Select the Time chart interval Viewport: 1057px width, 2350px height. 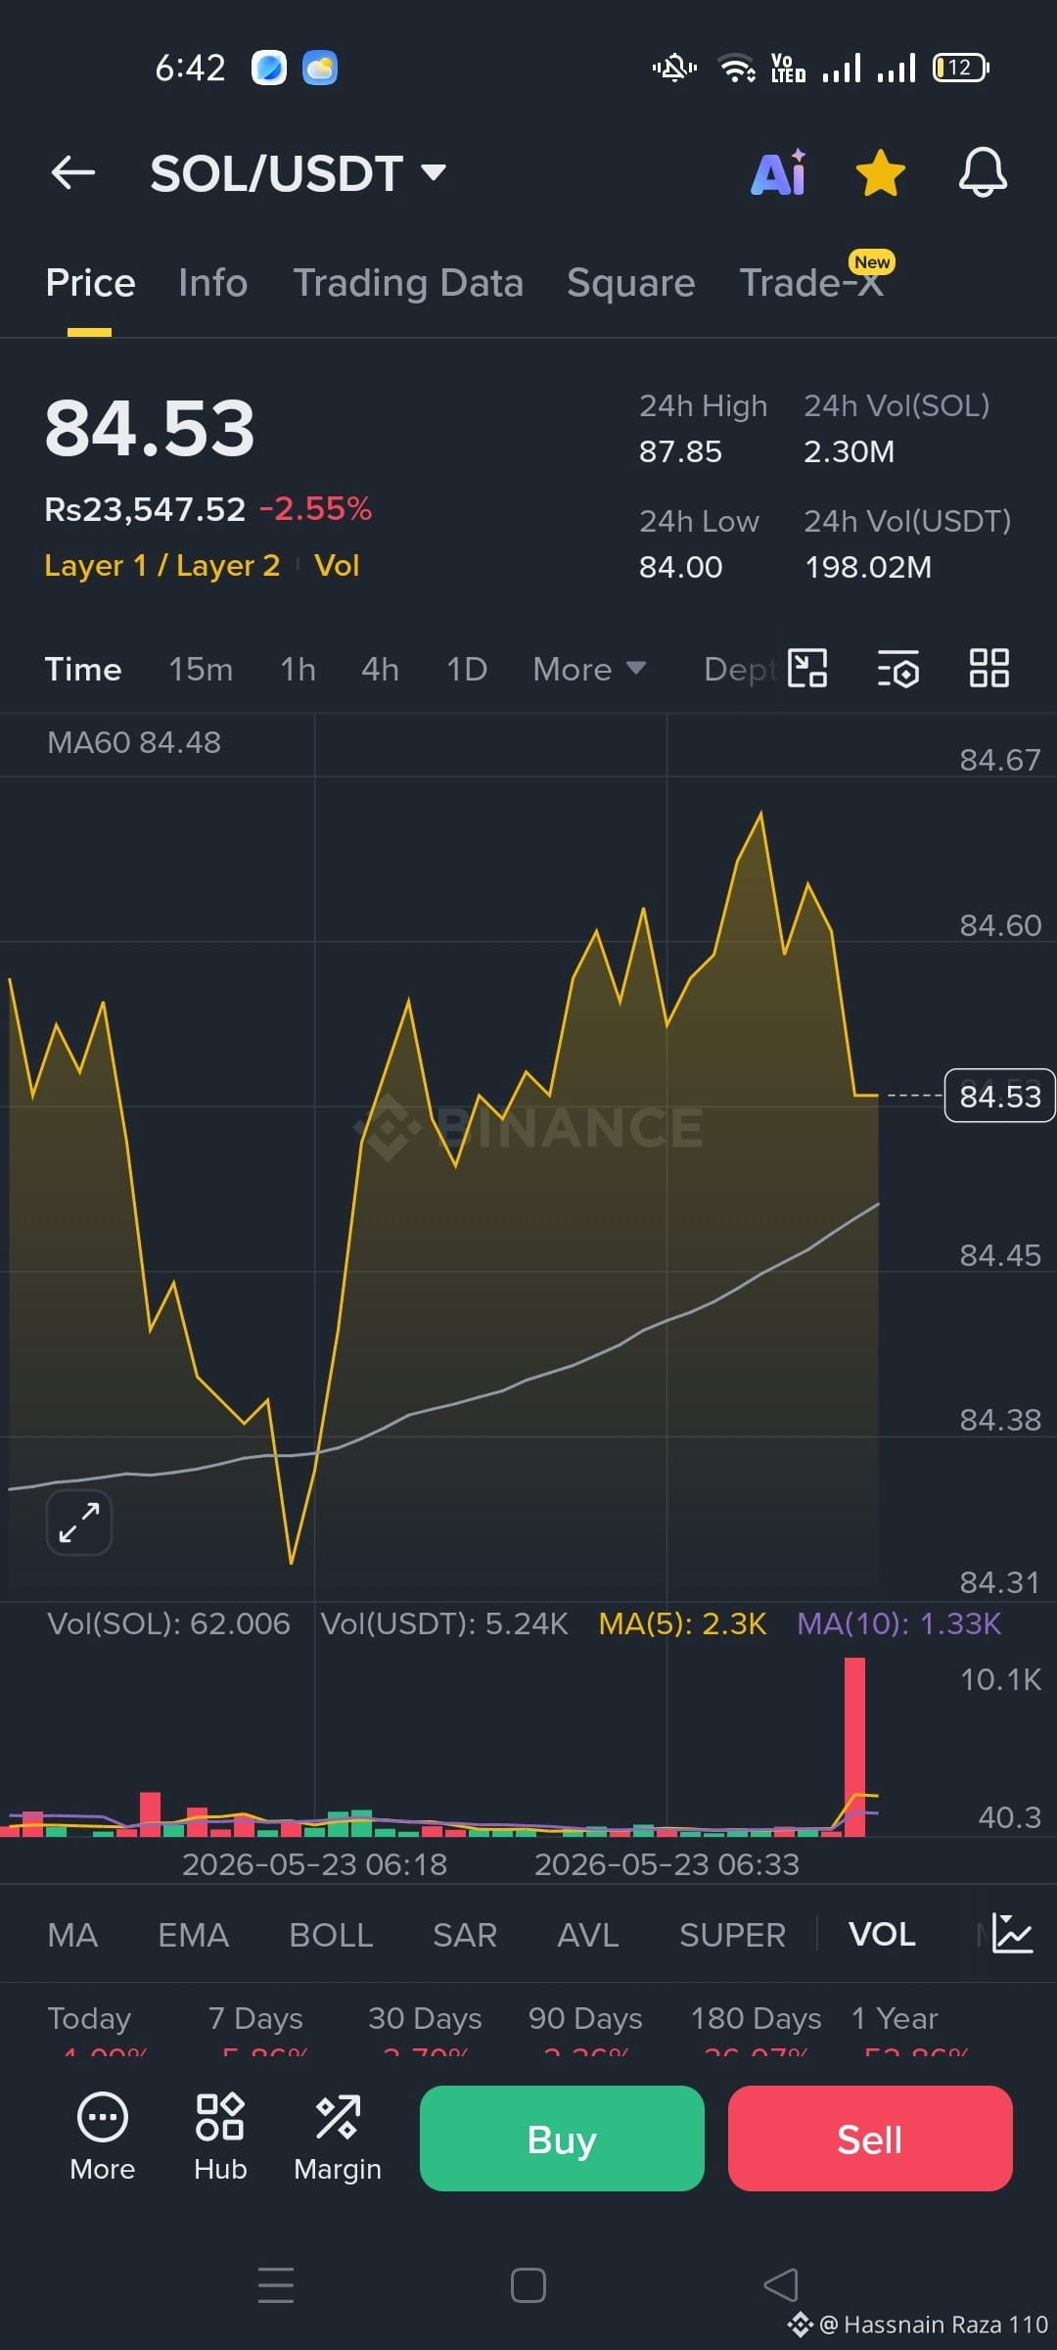point(83,670)
